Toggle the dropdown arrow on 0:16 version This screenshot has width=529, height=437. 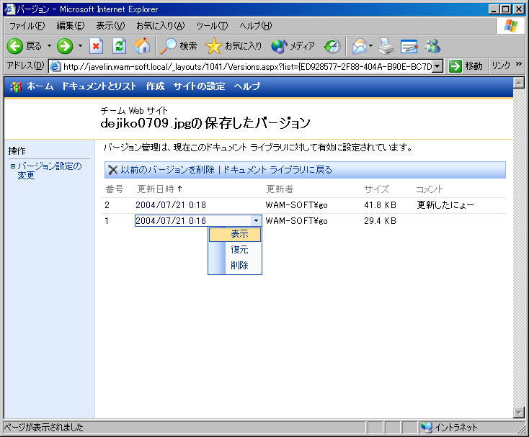click(256, 221)
